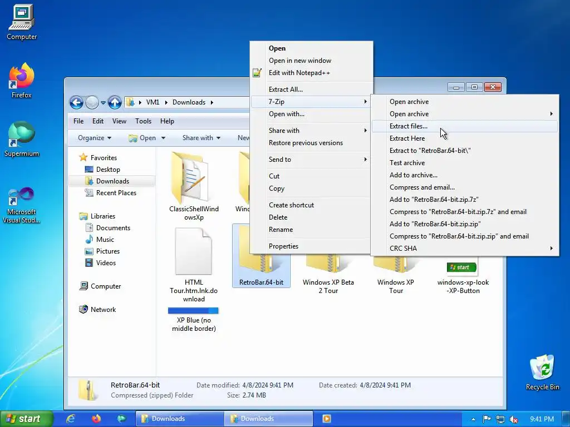Choose Create shortcut
The width and height of the screenshot is (570, 427).
311,205
